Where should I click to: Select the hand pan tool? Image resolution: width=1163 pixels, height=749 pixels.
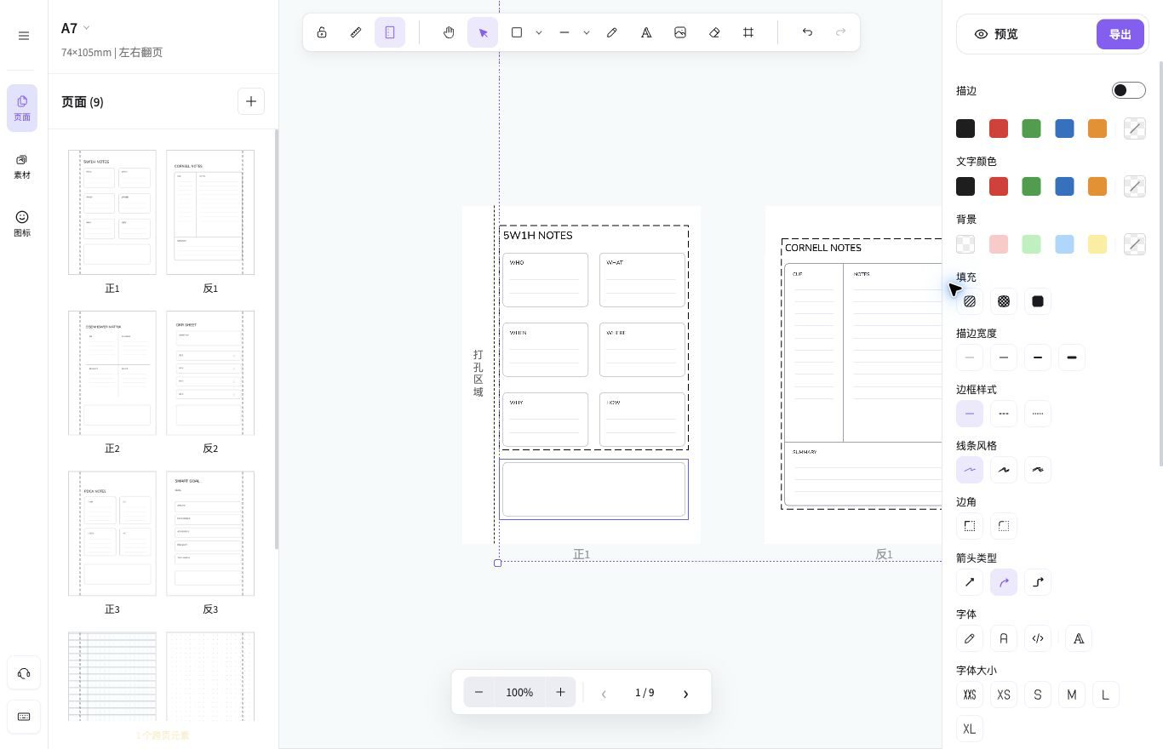[x=449, y=32]
